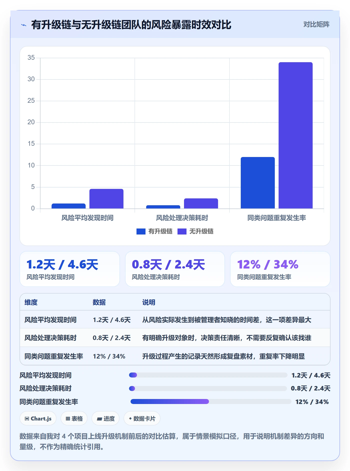Click the lightning icon beside the title
Screen dimensions: 350x471
tap(24, 25)
